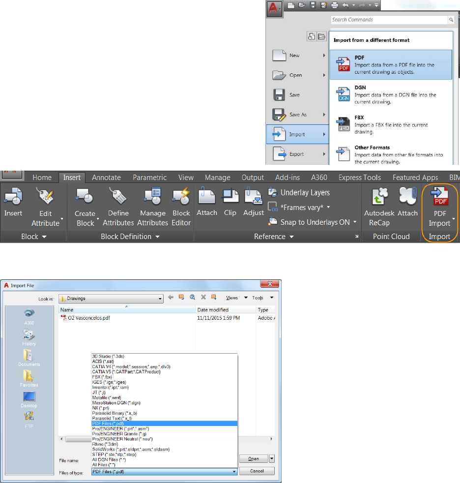Image resolution: width=460 pixels, height=483 pixels.
Task: Select PDF Files (*.pdf) in type list
Action: click(165, 423)
